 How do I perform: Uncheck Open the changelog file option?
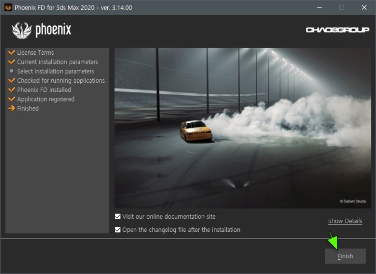click(x=117, y=230)
